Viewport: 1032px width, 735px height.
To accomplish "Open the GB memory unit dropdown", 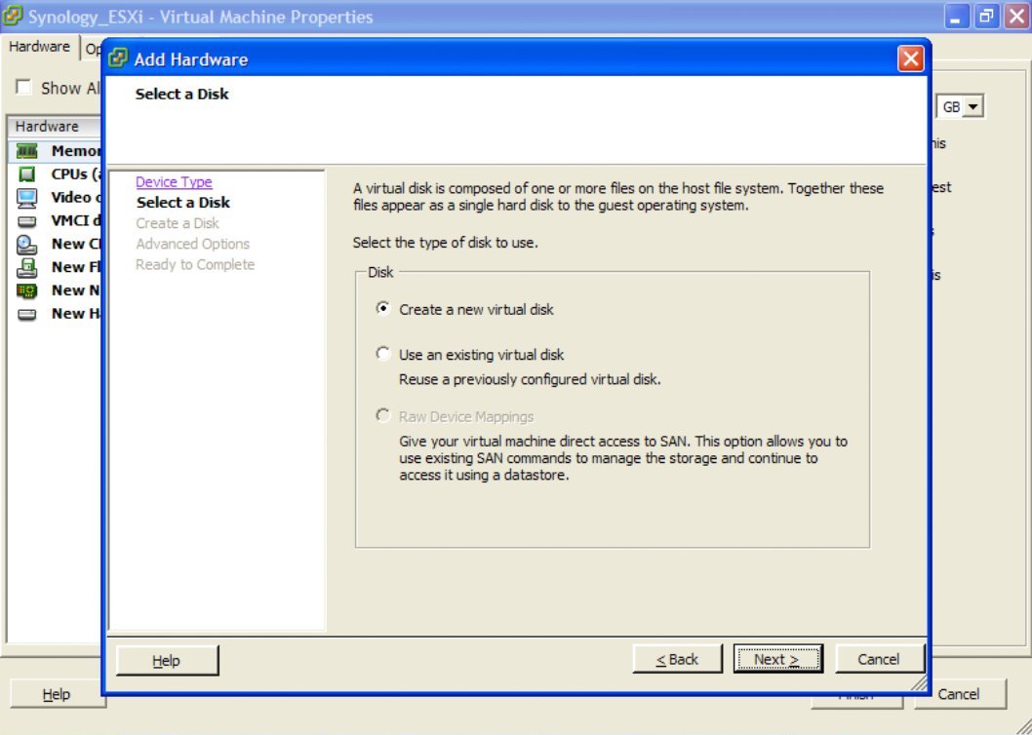I will tap(973, 106).
